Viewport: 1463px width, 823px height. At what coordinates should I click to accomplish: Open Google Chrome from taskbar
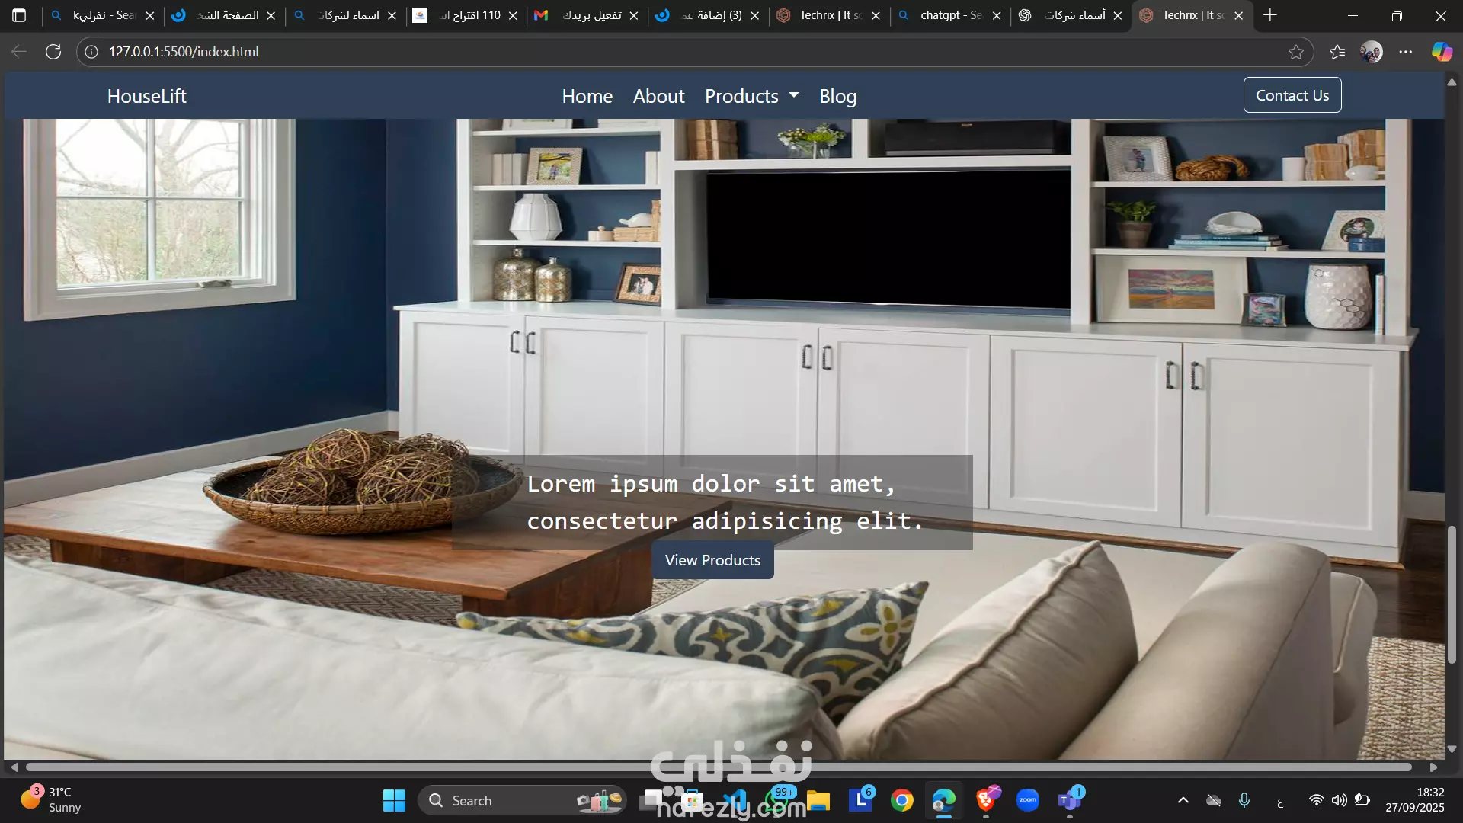(902, 800)
